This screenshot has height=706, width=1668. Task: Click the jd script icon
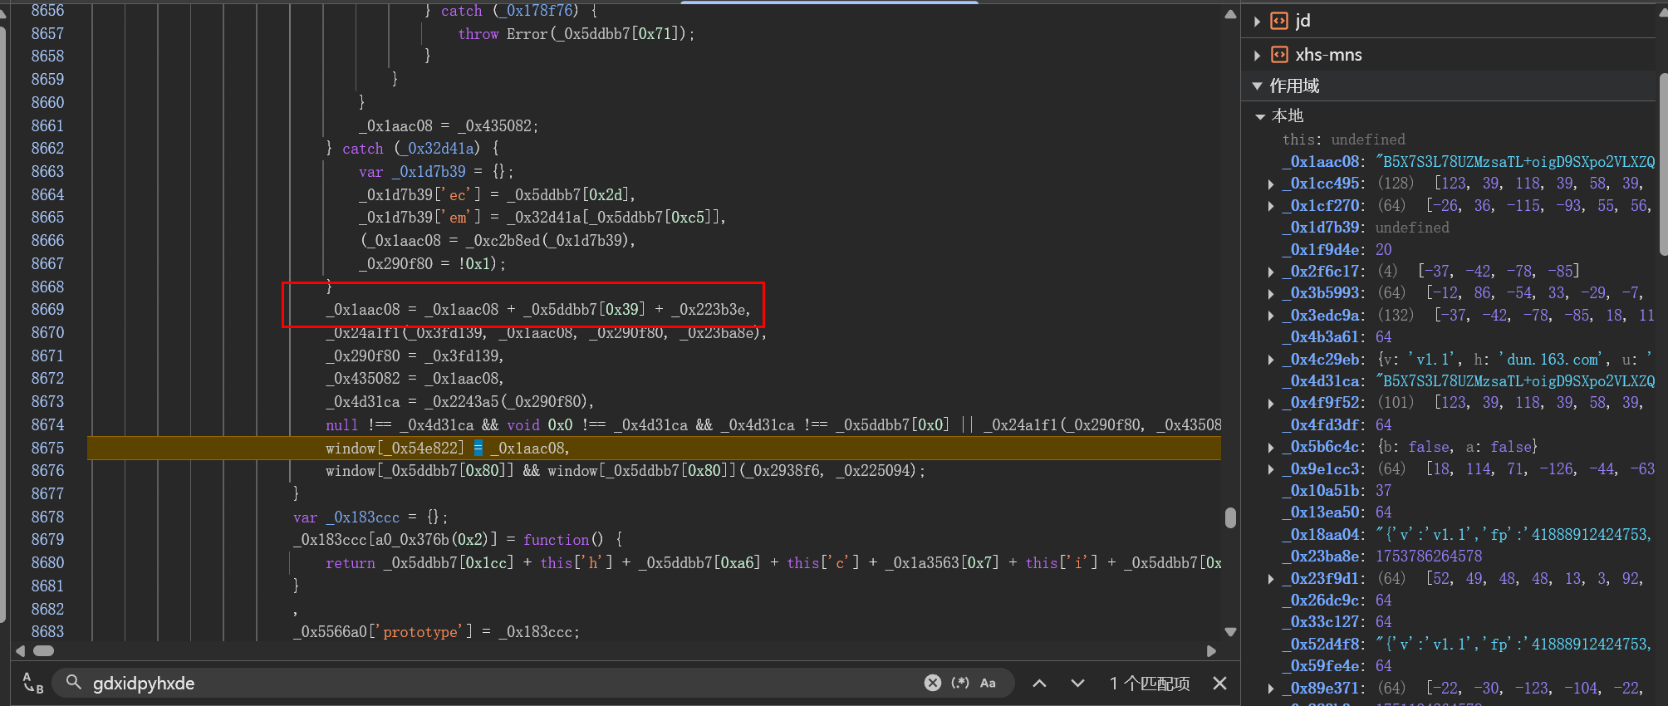1279,21
